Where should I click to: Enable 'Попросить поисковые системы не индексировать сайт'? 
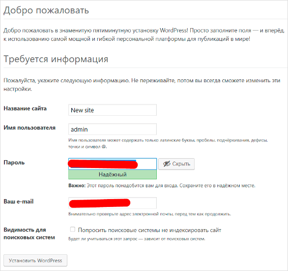tap(73, 229)
